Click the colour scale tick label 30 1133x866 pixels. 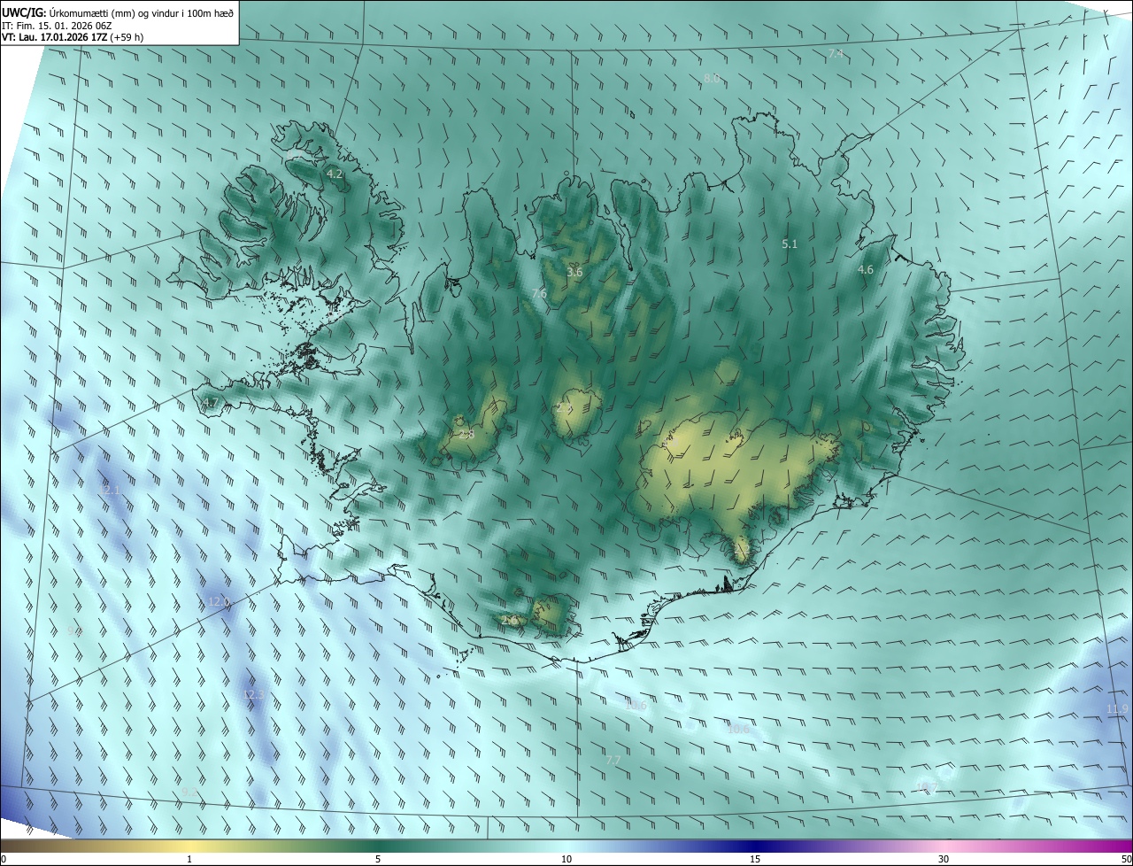(944, 859)
